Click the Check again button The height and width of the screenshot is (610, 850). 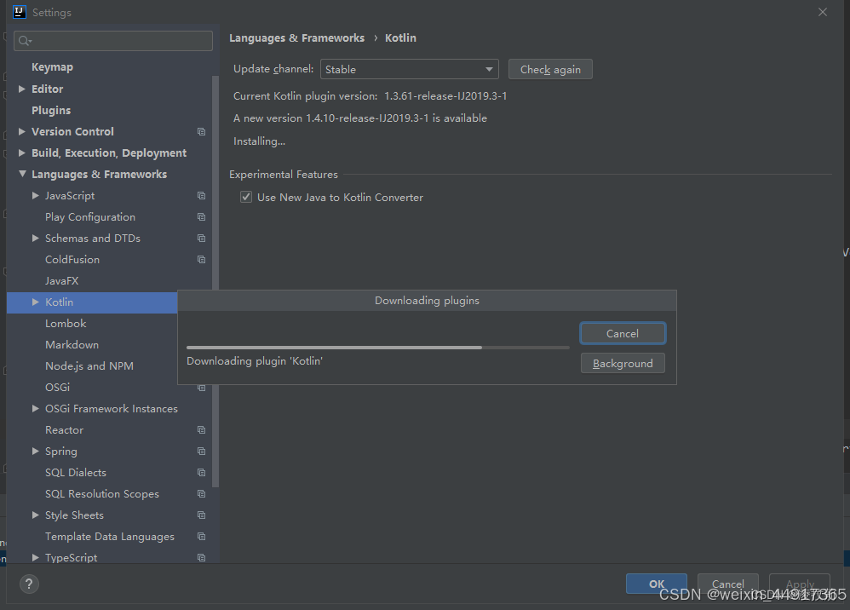pyautogui.click(x=550, y=69)
